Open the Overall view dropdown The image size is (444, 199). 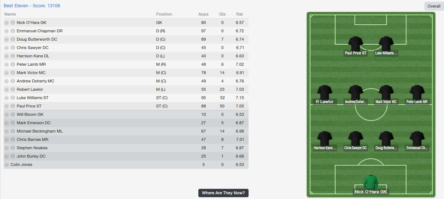pyautogui.click(x=434, y=6)
